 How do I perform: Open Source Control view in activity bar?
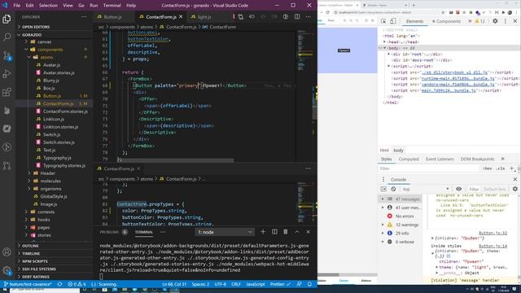pos(7,55)
